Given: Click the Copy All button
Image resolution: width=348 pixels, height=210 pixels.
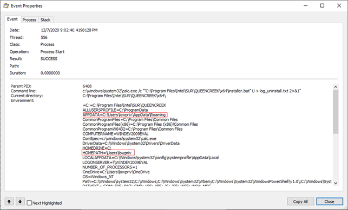Looking at the screenshot, I should pos(300,201).
